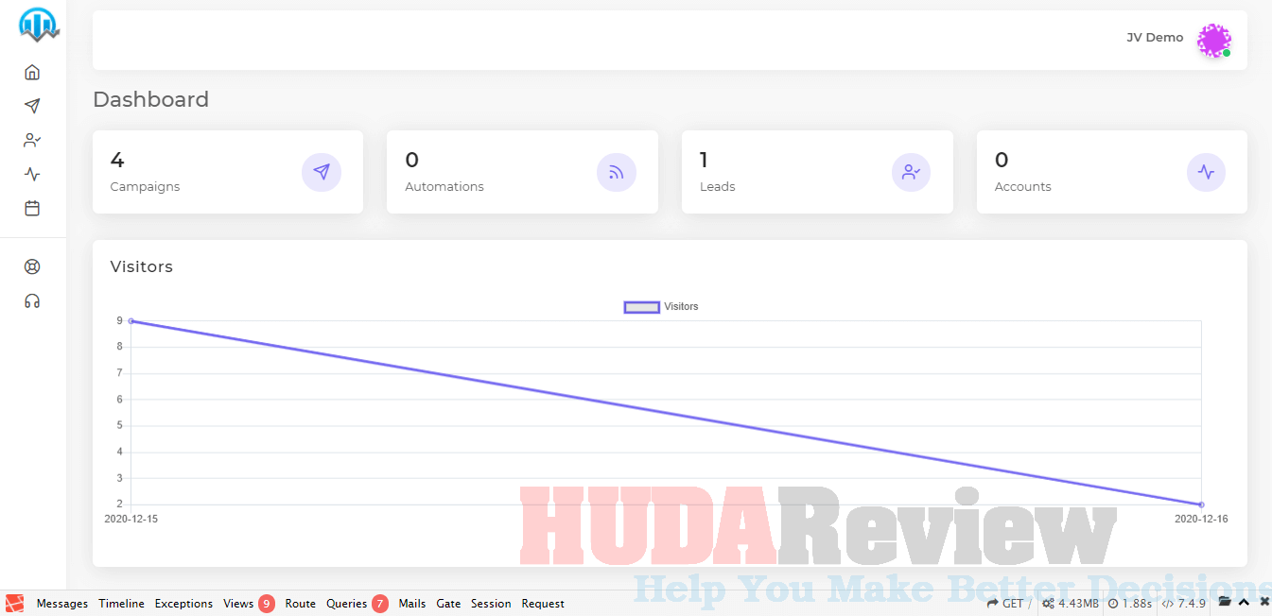
Task: Close the debugbar with the X icon
Action: [1263, 603]
